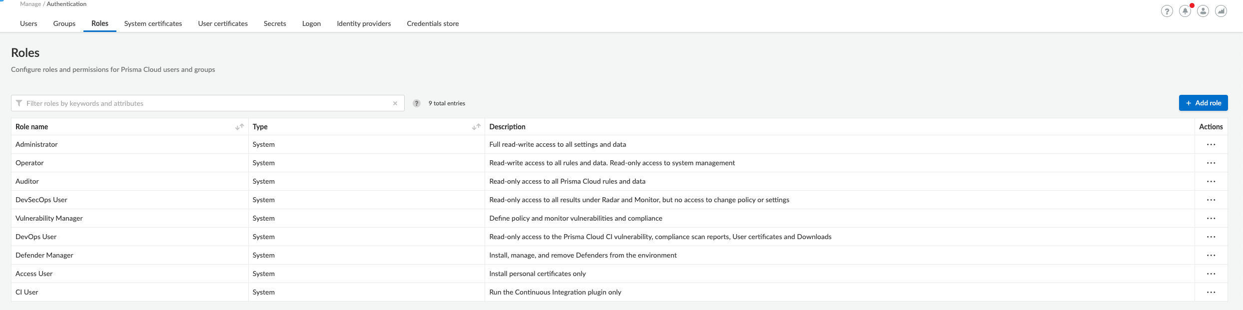This screenshot has height=310, width=1243.
Task: Click the Auditor role name
Action: pos(27,181)
